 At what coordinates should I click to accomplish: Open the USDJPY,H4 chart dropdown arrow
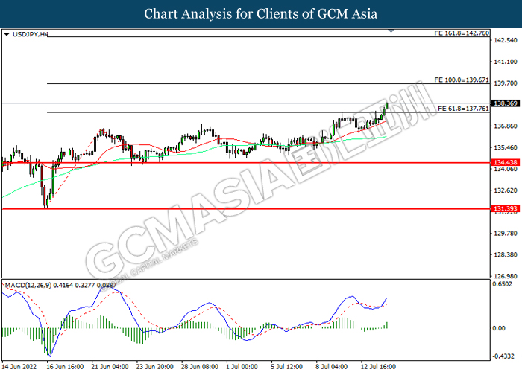click(x=7, y=34)
